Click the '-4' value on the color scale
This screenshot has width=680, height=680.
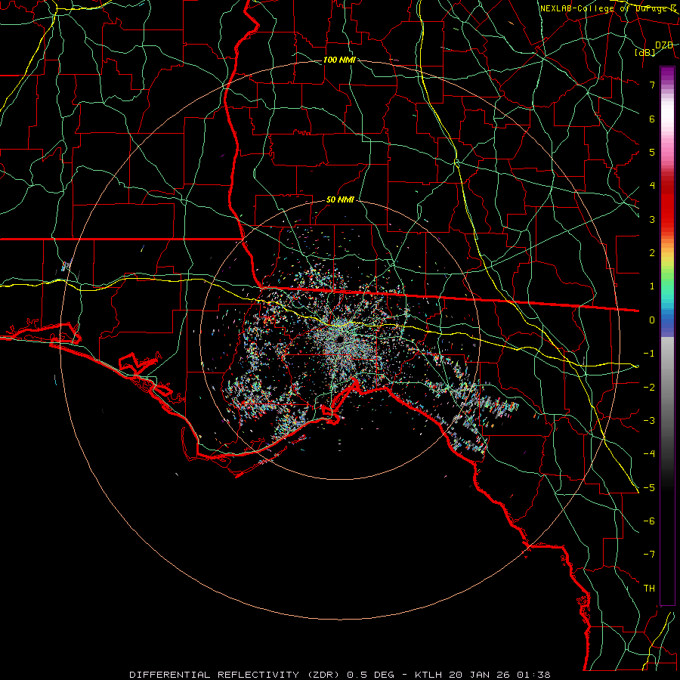[649, 453]
